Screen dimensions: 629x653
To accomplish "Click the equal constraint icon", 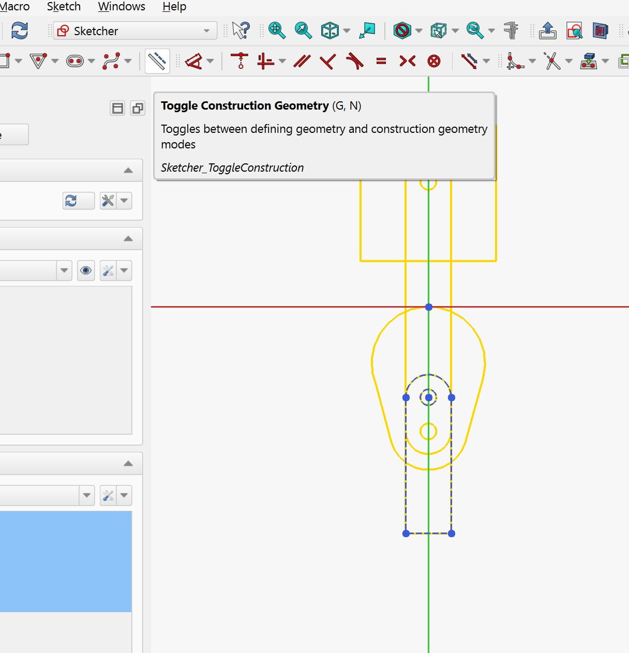I will [x=381, y=62].
